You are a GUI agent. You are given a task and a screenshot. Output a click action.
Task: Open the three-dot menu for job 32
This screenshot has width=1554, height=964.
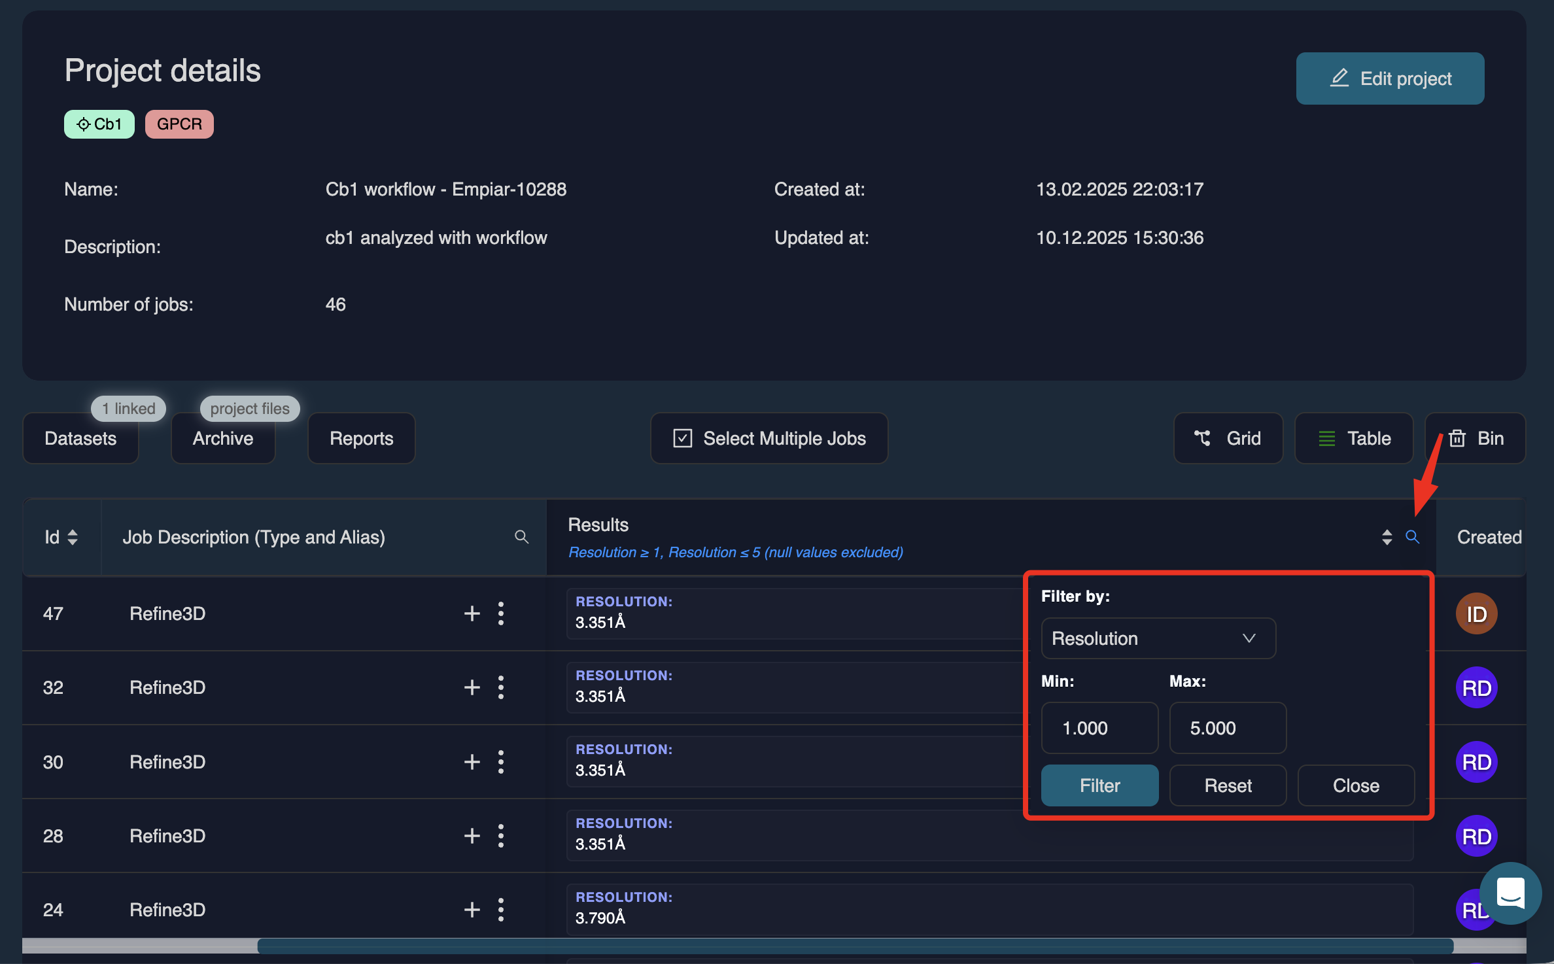coord(501,687)
